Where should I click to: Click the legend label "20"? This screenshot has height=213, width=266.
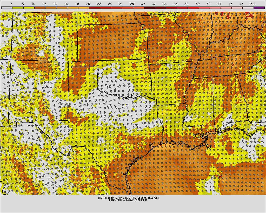[x=88, y=4]
